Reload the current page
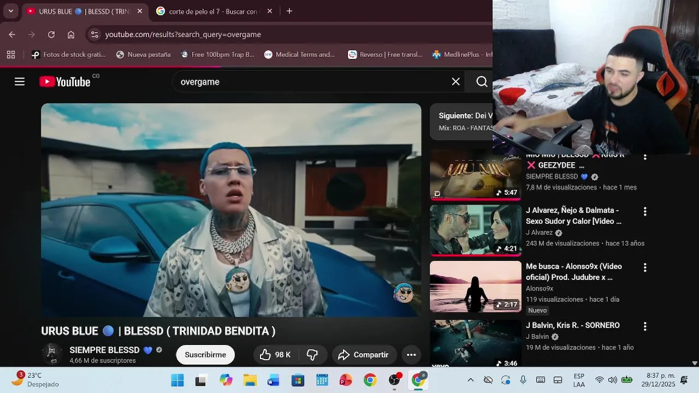Screen dimensions: 699x393 click(51, 34)
